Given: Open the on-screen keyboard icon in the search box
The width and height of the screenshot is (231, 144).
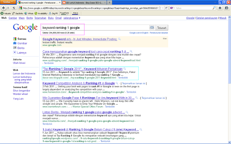Looking at the screenshot, I should (x=152, y=27).
